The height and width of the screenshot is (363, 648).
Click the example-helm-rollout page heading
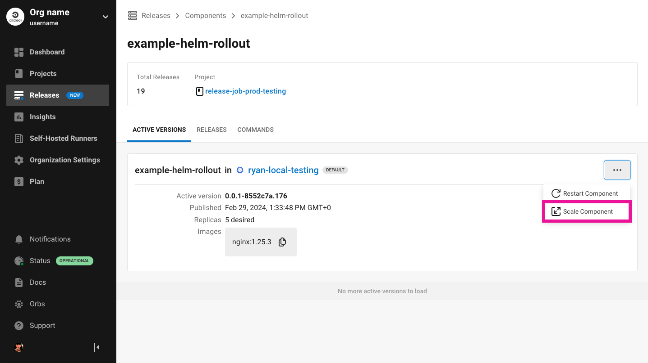188,44
